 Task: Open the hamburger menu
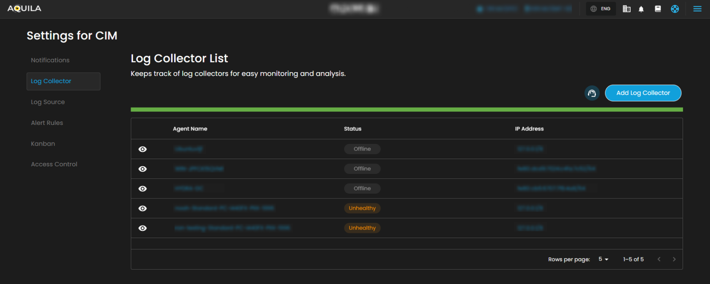[x=697, y=9]
